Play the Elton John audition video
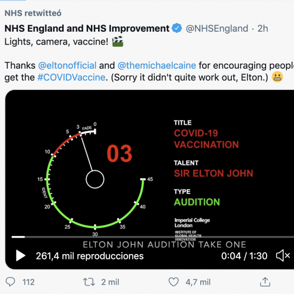 pyautogui.click(x=20, y=256)
